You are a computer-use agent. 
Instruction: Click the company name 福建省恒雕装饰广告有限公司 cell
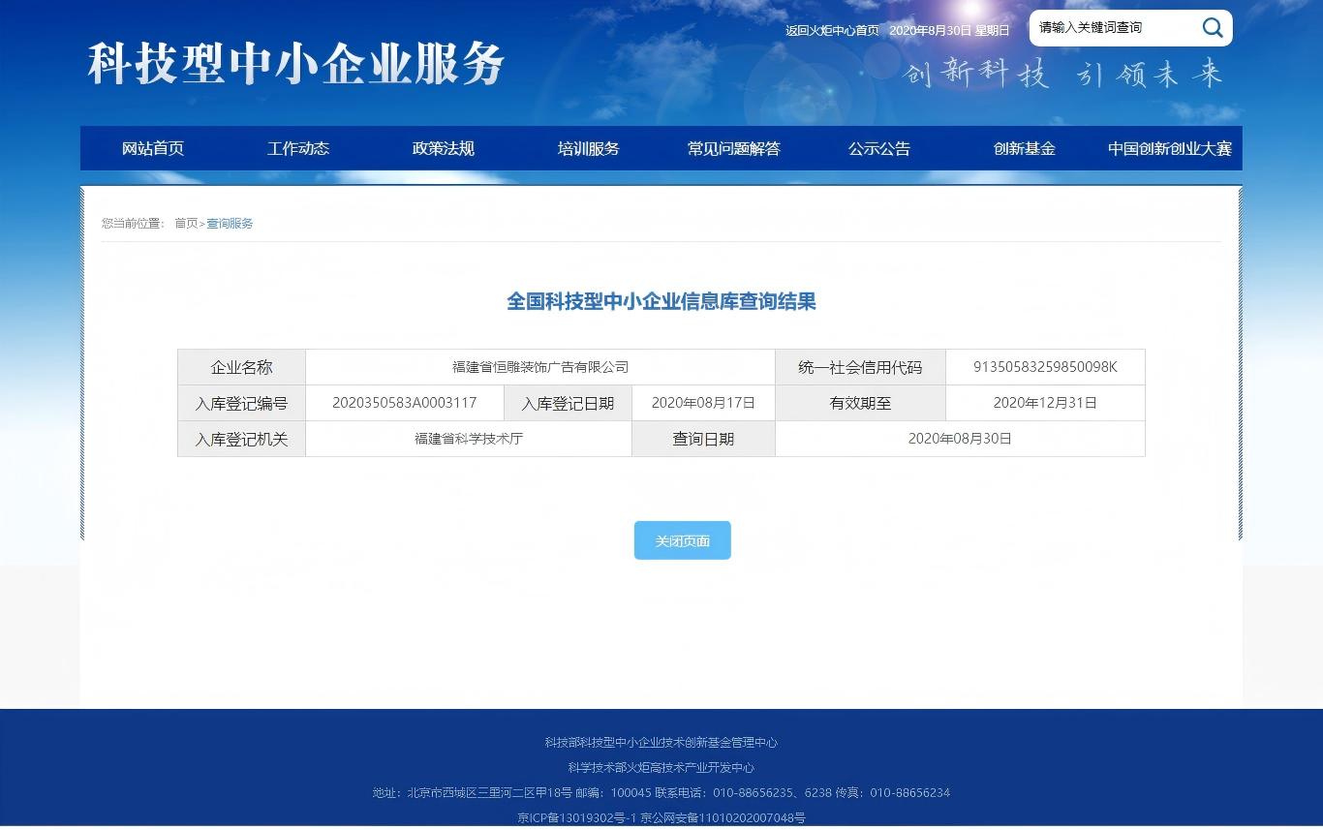[540, 367]
